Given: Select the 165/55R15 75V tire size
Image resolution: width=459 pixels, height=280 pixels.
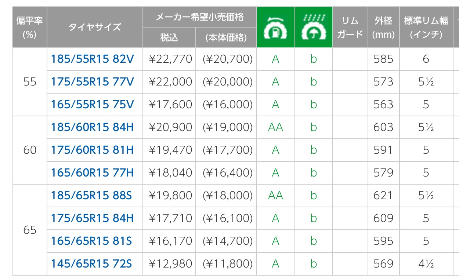Looking at the screenshot, I should pyautogui.click(x=93, y=105).
